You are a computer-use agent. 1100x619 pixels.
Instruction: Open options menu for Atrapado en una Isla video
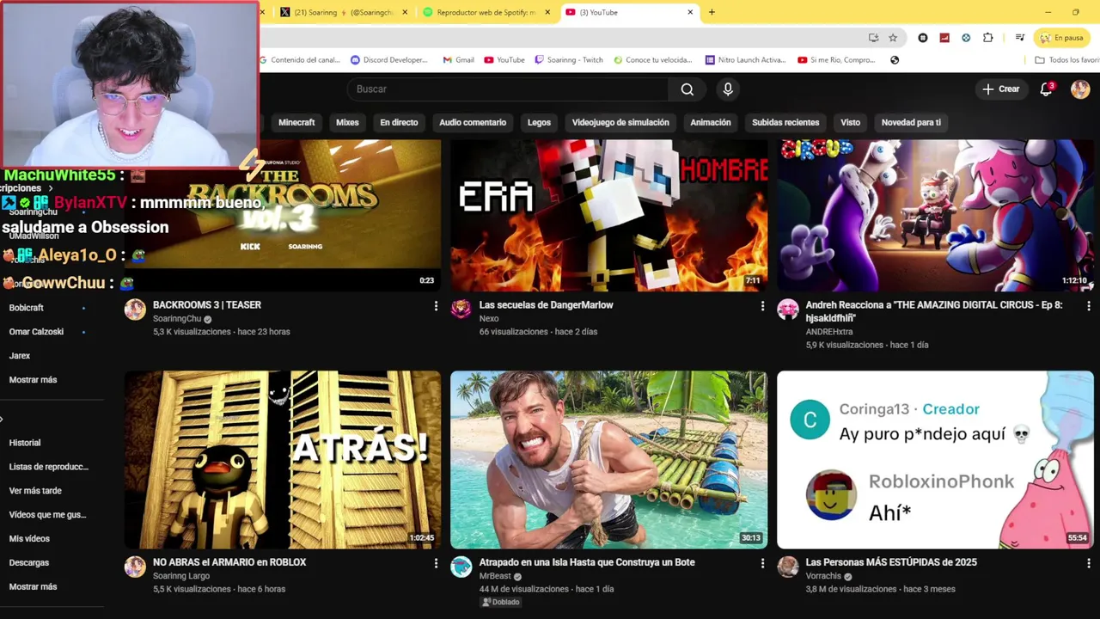point(762,563)
